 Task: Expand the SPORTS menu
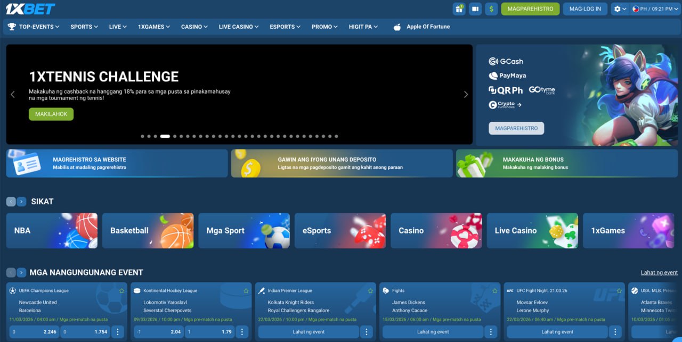(x=84, y=27)
